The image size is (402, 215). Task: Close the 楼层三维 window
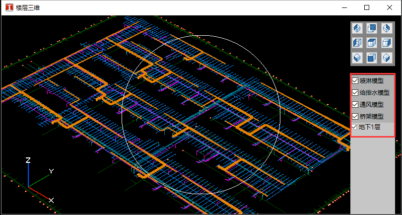(x=390, y=7)
